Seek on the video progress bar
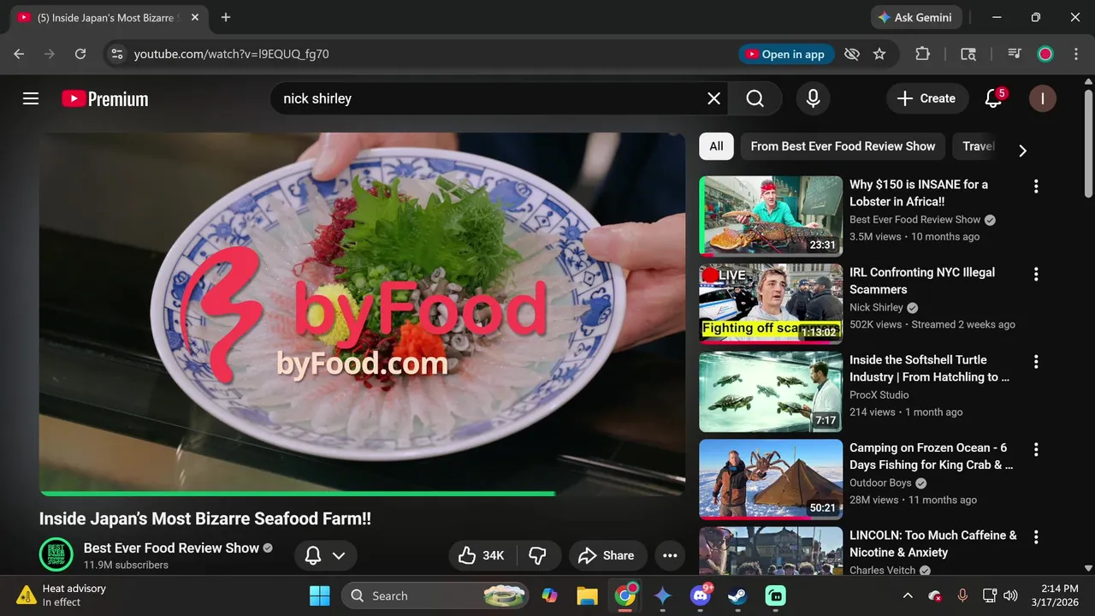 (x=362, y=494)
